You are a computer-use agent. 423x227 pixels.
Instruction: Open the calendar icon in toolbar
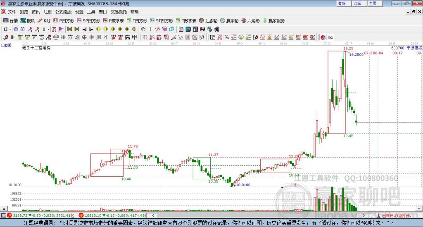click(x=181, y=29)
